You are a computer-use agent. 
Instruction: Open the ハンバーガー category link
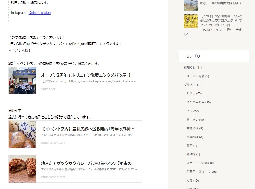click(x=195, y=102)
